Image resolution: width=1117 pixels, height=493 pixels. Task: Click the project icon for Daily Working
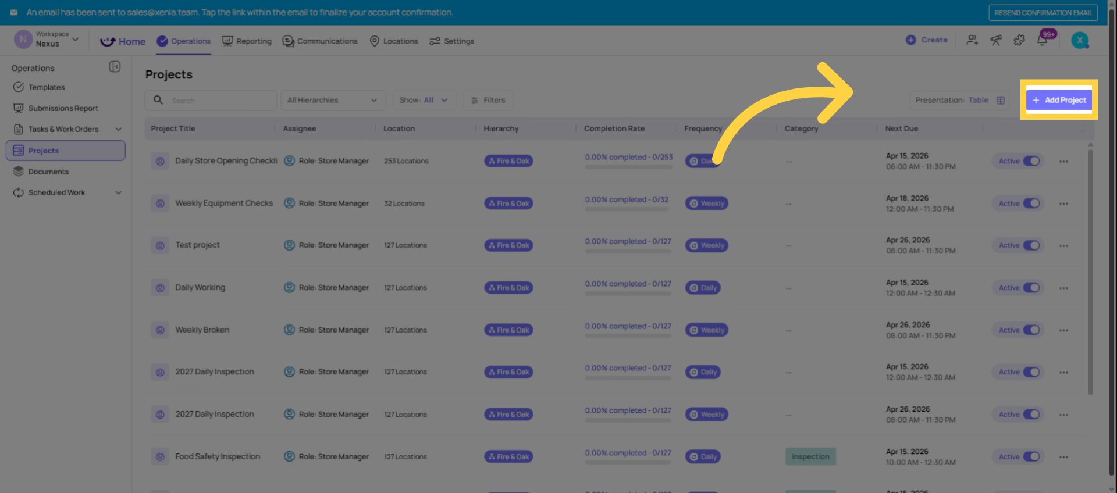click(160, 288)
